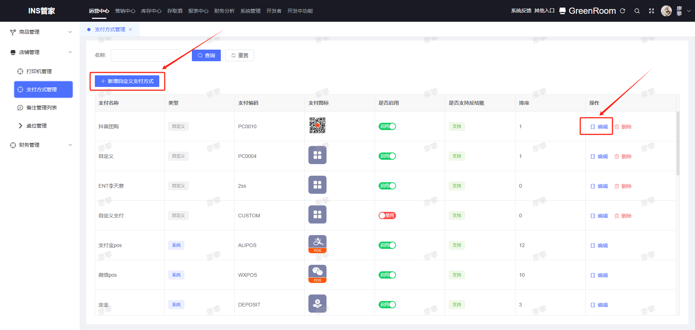Image resolution: width=695 pixels, height=330 pixels.
Task: Edit the 自定义 PC0004 payment method
Action: click(599, 156)
